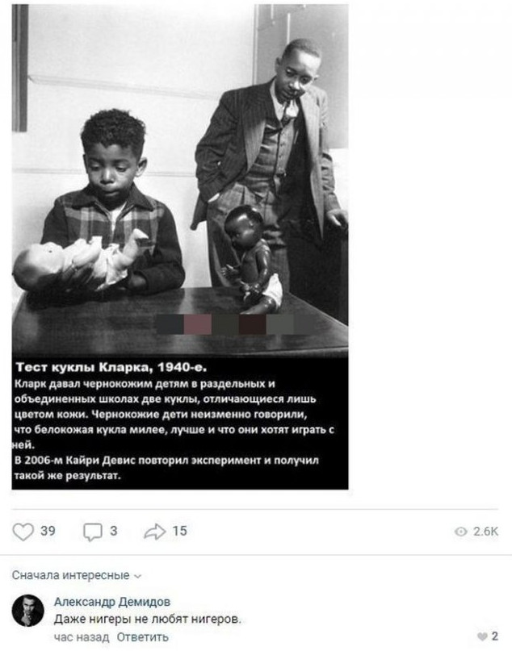
Task: Click the share count 15
Action: point(179,531)
